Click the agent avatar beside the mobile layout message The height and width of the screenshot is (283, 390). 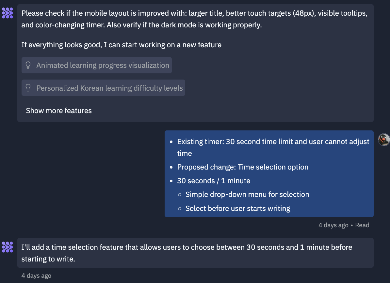point(7,13)
